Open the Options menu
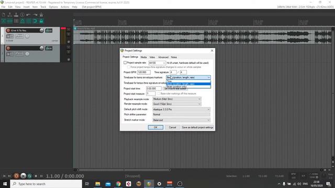The image size is (335, 188). pyautogui.click(x=53, y=7)
